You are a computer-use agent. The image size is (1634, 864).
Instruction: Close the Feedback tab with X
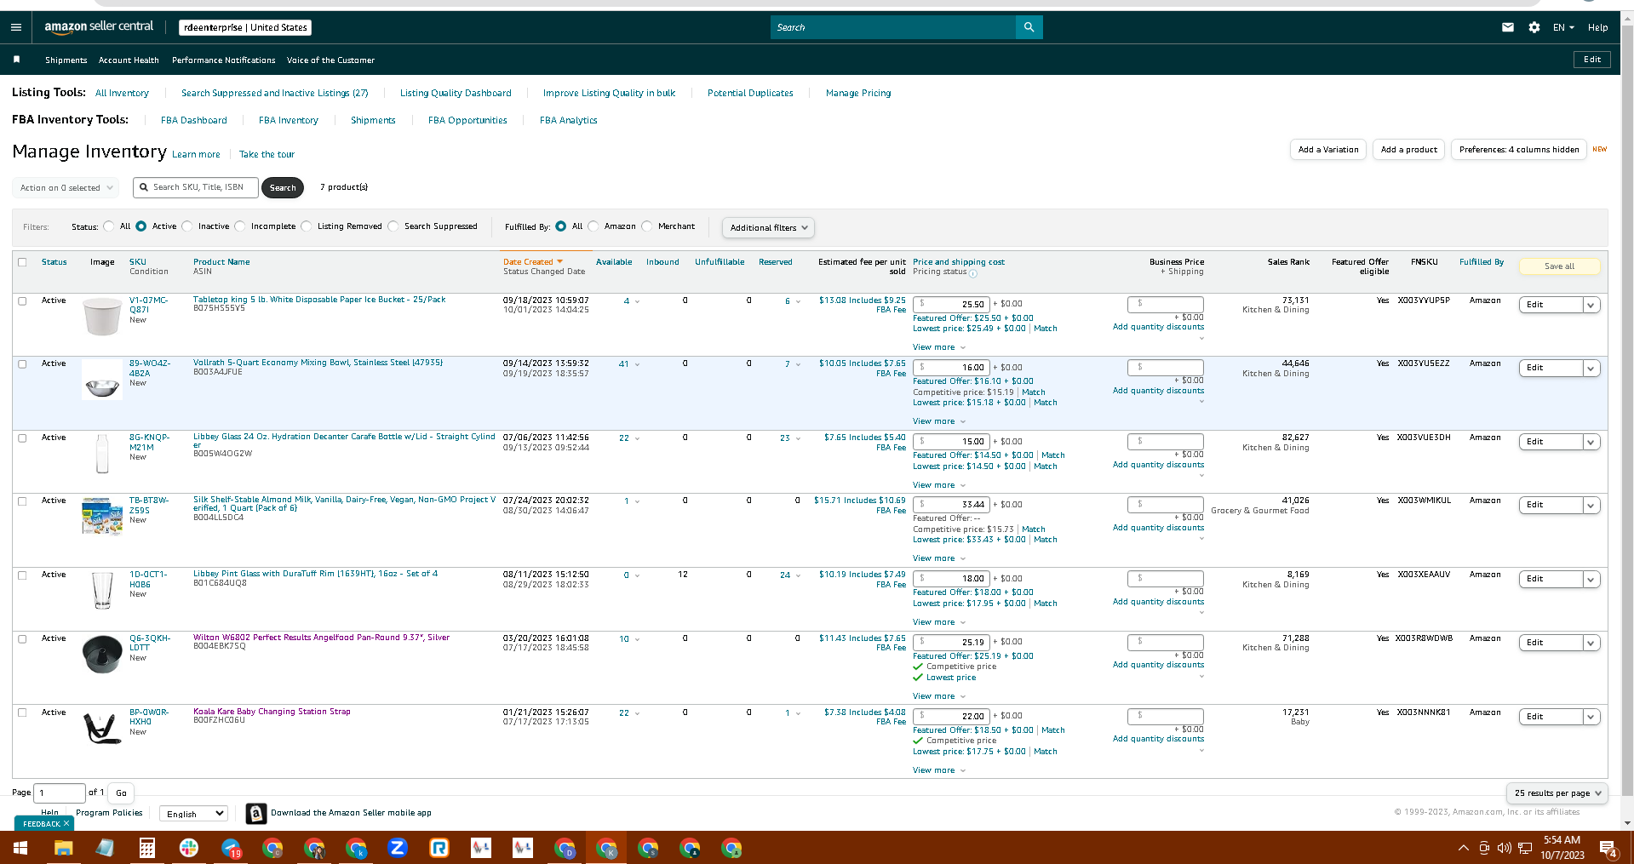(66, 823)
